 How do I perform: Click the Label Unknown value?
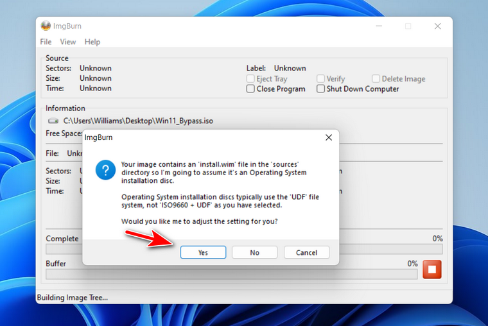(290, 68)
